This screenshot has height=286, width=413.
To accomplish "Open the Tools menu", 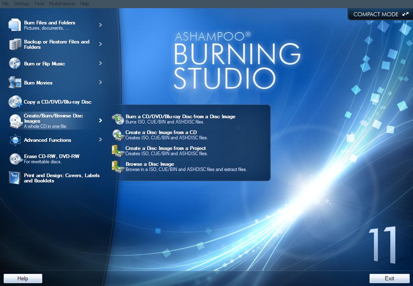I will pos(39,4).
